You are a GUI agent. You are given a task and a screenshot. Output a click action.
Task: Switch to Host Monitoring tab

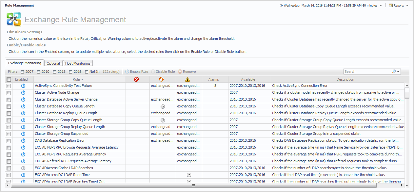click(x=78, y=63)
